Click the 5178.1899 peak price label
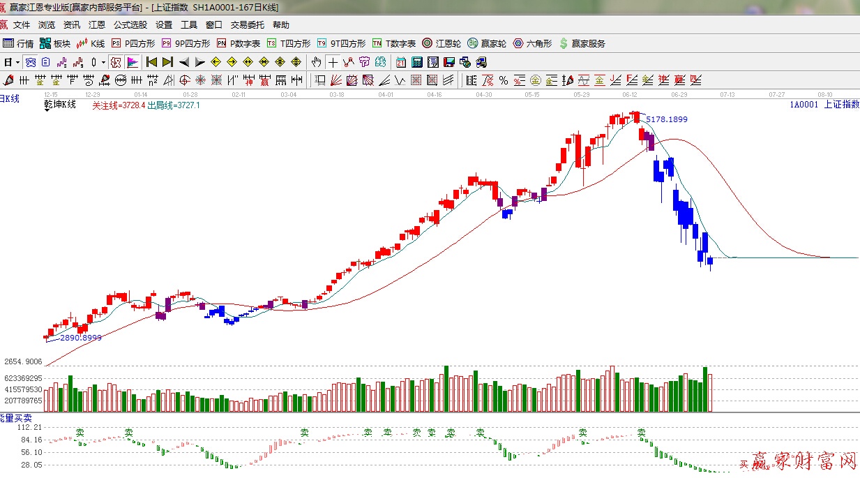The height and width of the screenshot is (478, 860). click(666, 119)
